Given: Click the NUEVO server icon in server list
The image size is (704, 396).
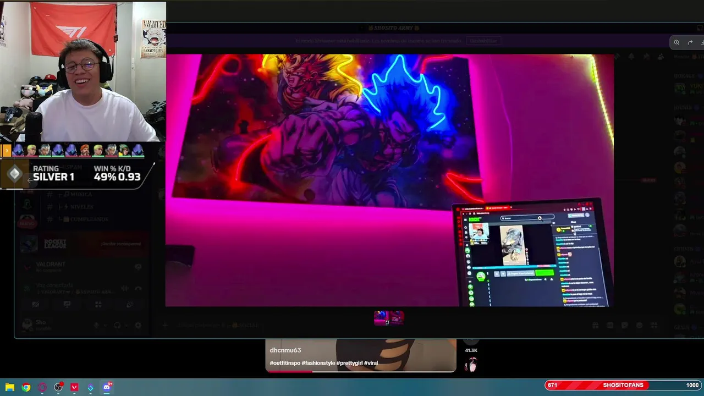Looking at the screenshot, I should point(27,222).
